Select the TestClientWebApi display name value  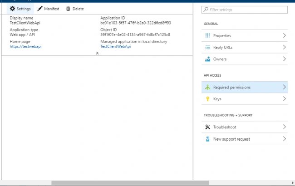coord(25,23)
